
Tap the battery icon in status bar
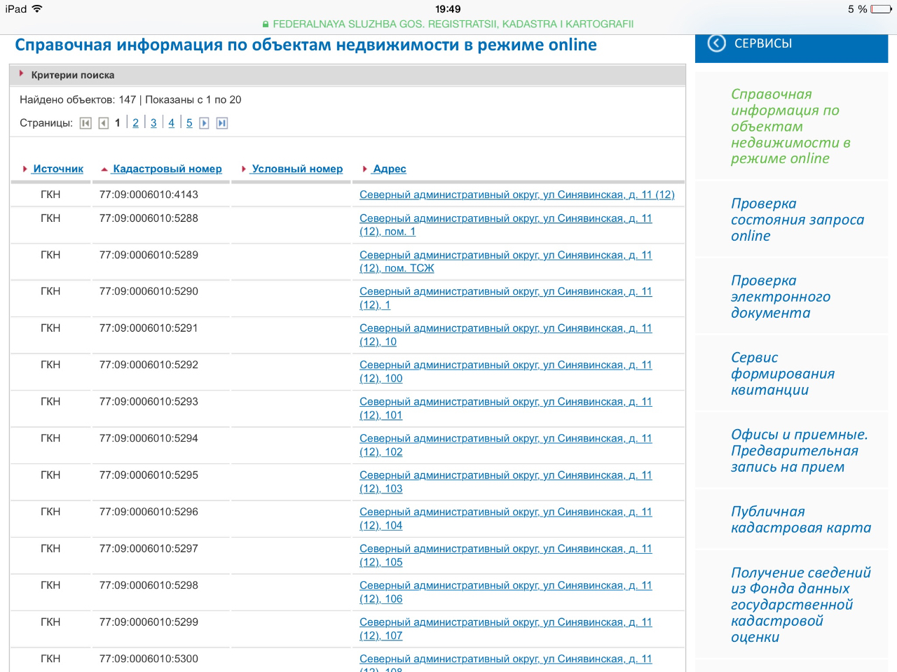coord(880,9)
